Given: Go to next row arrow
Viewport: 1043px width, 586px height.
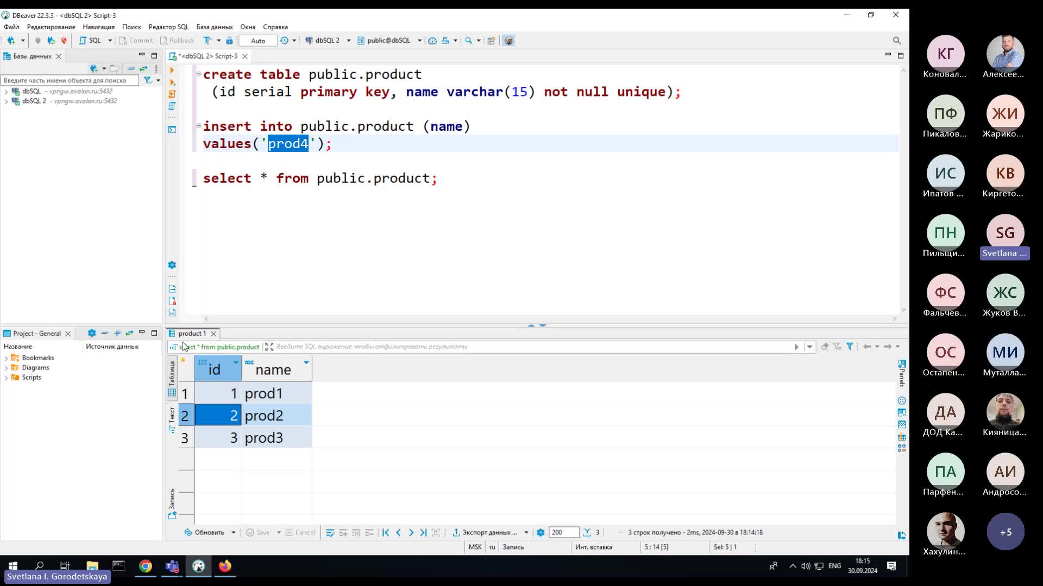Looking at the screenshot, I should (411, 532).
